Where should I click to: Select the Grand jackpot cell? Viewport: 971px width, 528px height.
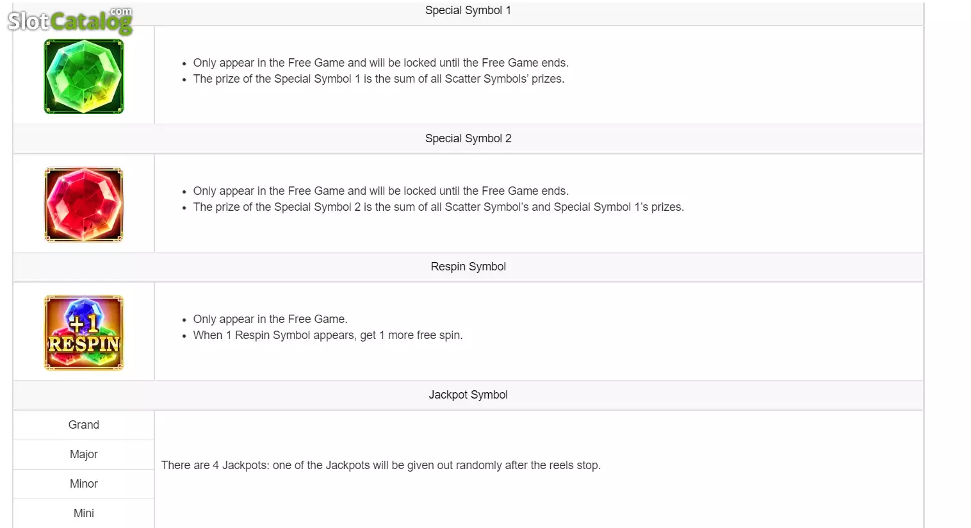[x=84, y=425]
